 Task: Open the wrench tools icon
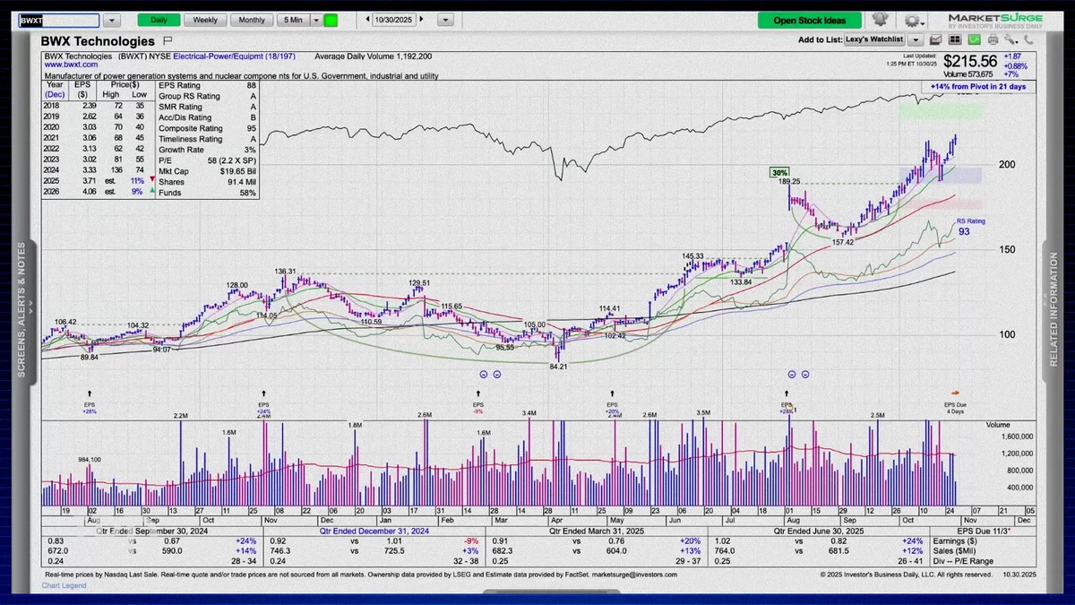pyautogui.click(x=1010, y=39)
